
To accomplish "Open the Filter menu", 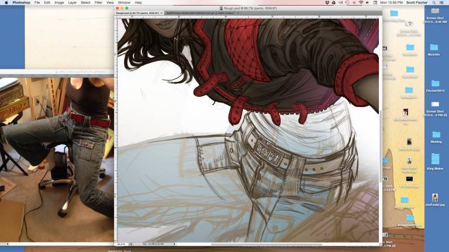I will (x=98, y=2).
